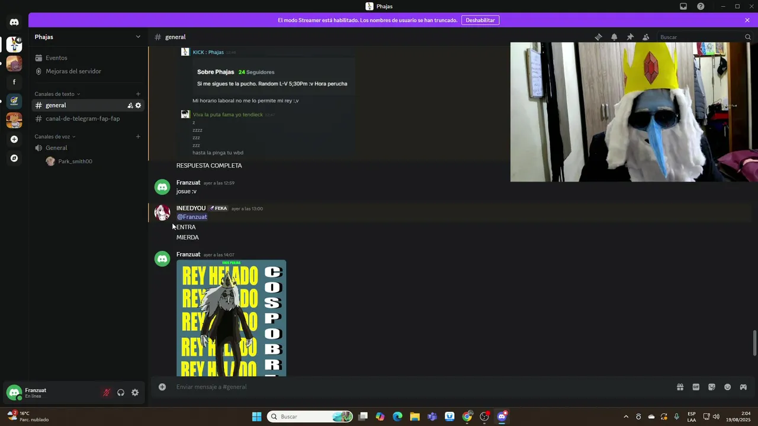Select the general text channel
This screenshot has width=758, height=426.
(89, 105)
